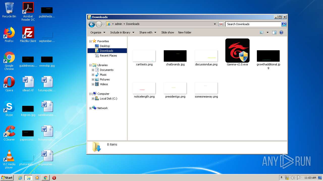The height and width of the screenshot is (181, 323).
Task: Open Recent Places in Favorites
Action: (108, 56)
